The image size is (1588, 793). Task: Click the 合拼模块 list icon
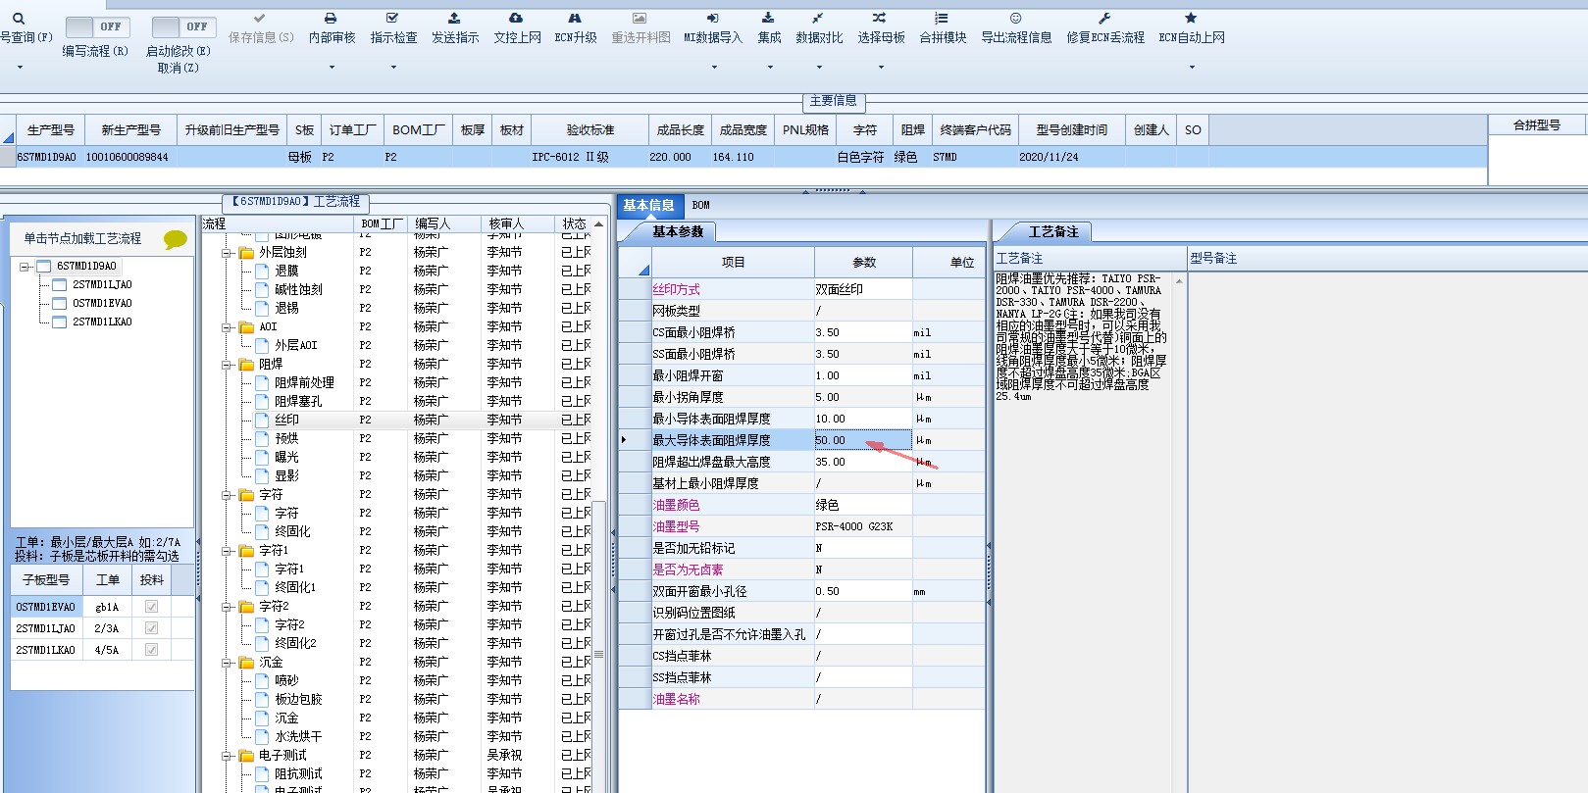[942, 19]
